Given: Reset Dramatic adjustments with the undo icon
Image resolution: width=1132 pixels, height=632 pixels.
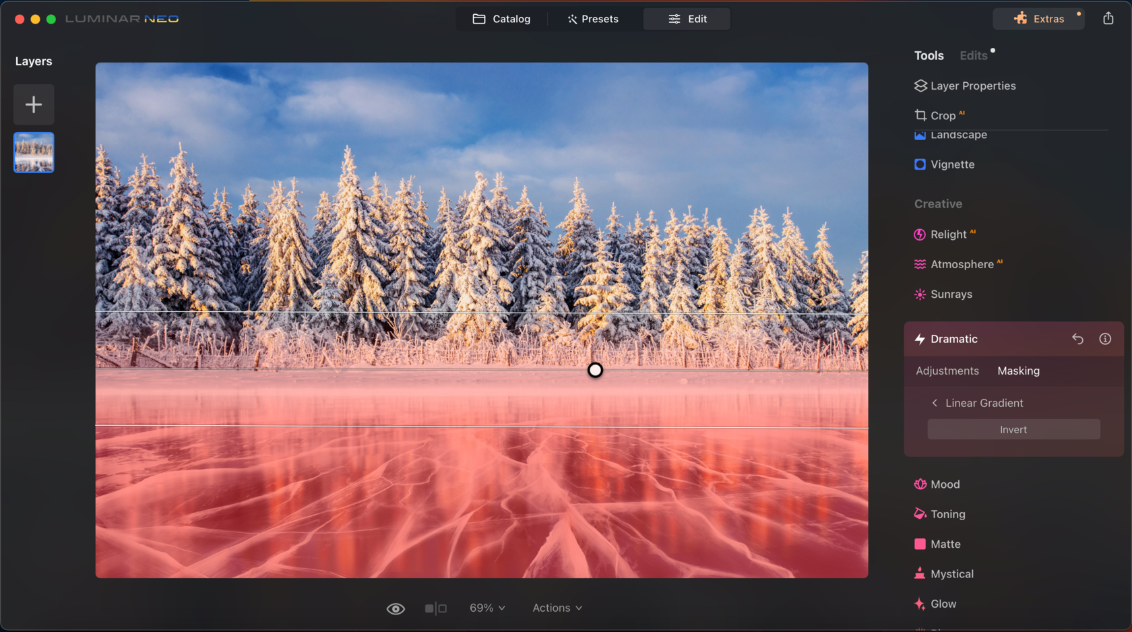Looking at the screenshot, I should pyautogui.click(x=1077, y=339).
